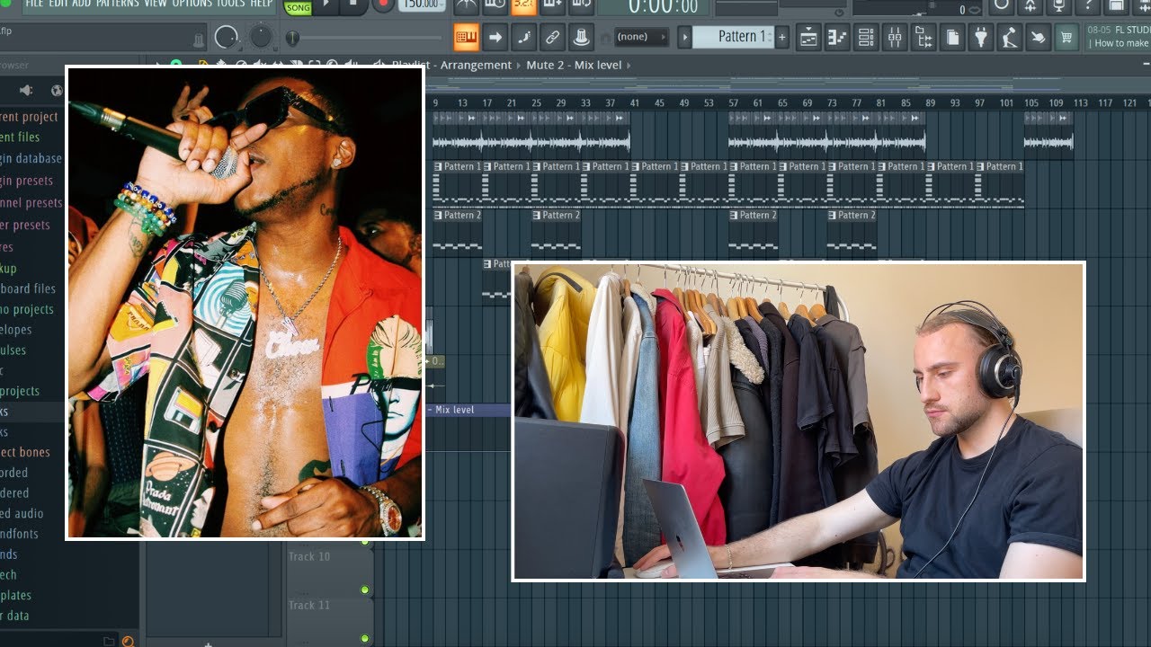1151x647 pixels.
Task: Click the Stop playback button
Action: pyautogui.click(x=353, y=4)
